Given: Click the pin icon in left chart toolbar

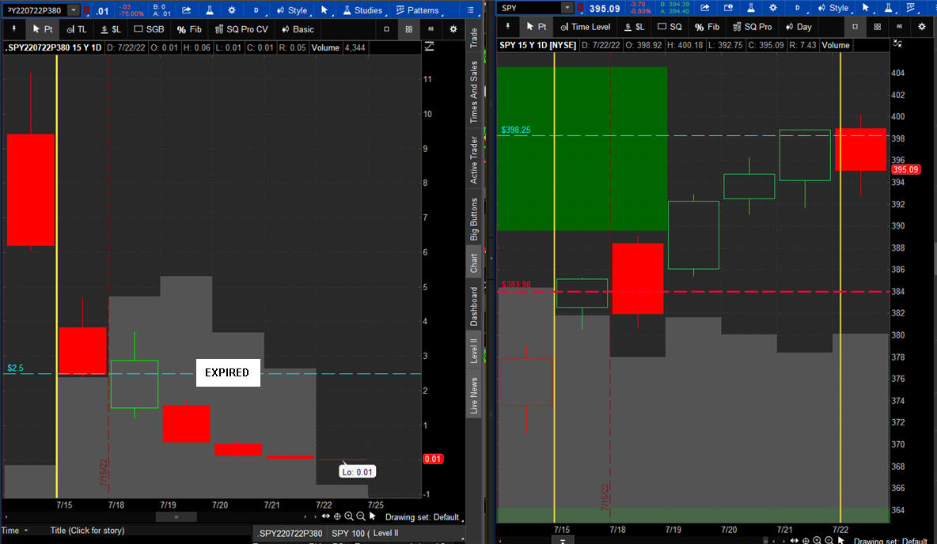Looking at the screenshot, I should tap(13, 28).
